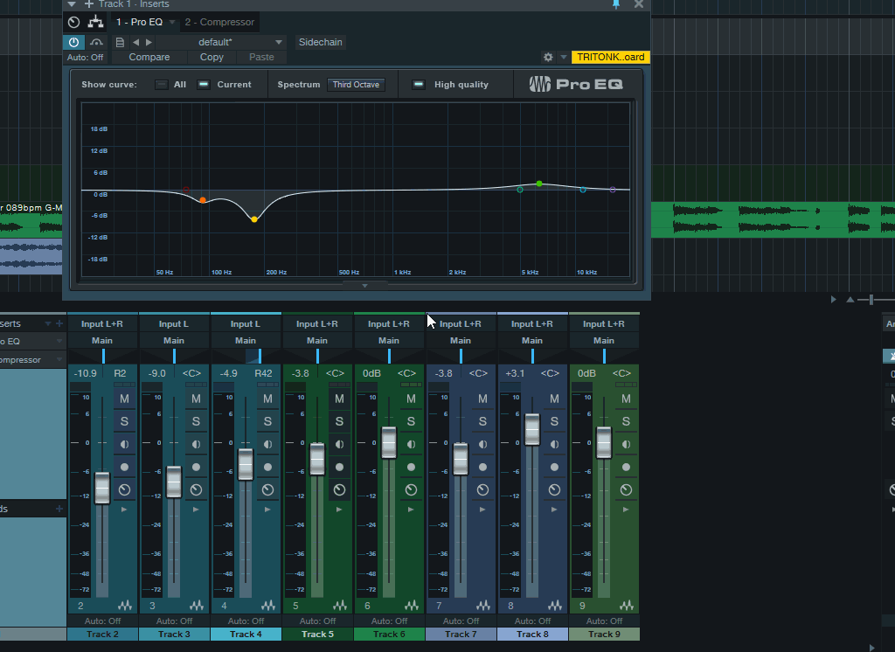Select the orange EQ band node
The width and height of the screenshot is (895, 652).
click(203, 200)
